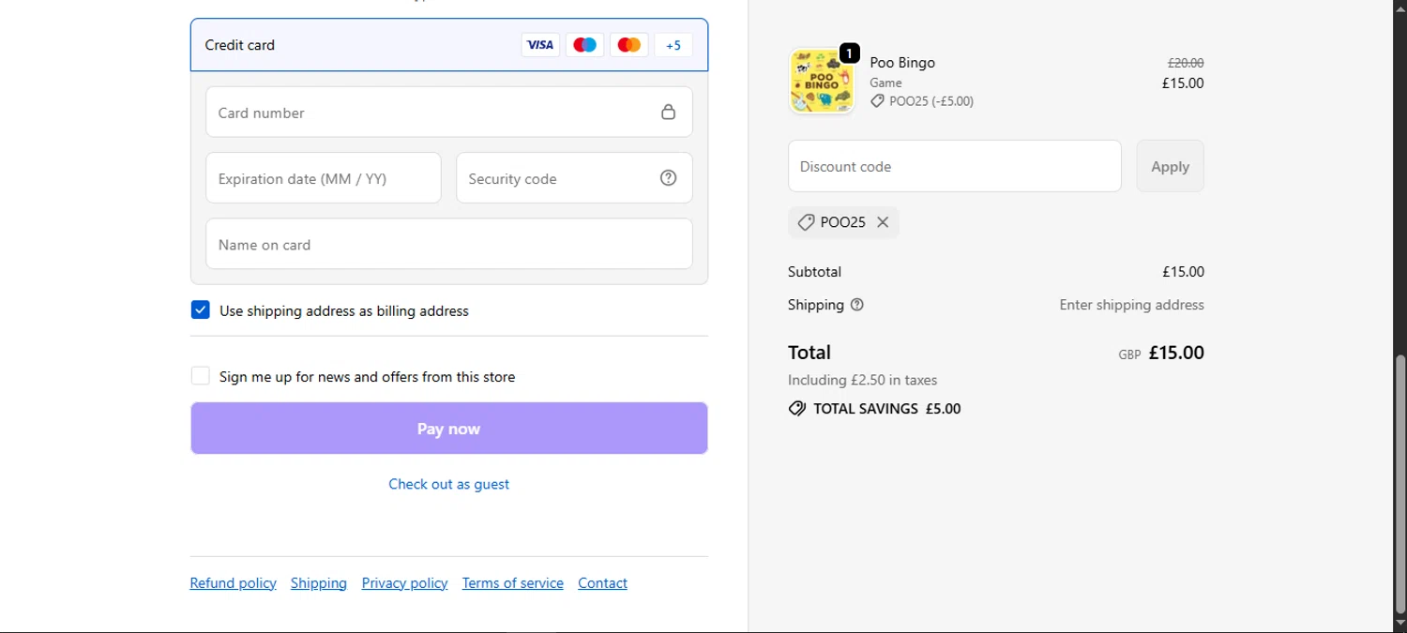Enable Sign me up for news and offers

click(201, 376)
